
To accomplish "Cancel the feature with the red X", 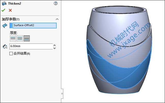I will (10, 10).
